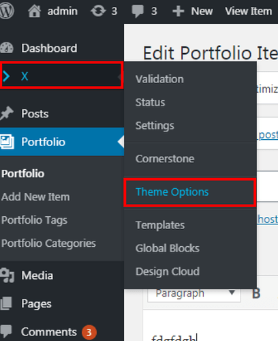Open Design Cloud menu item
Screen dimensions: 278x341
pos(168,271)
